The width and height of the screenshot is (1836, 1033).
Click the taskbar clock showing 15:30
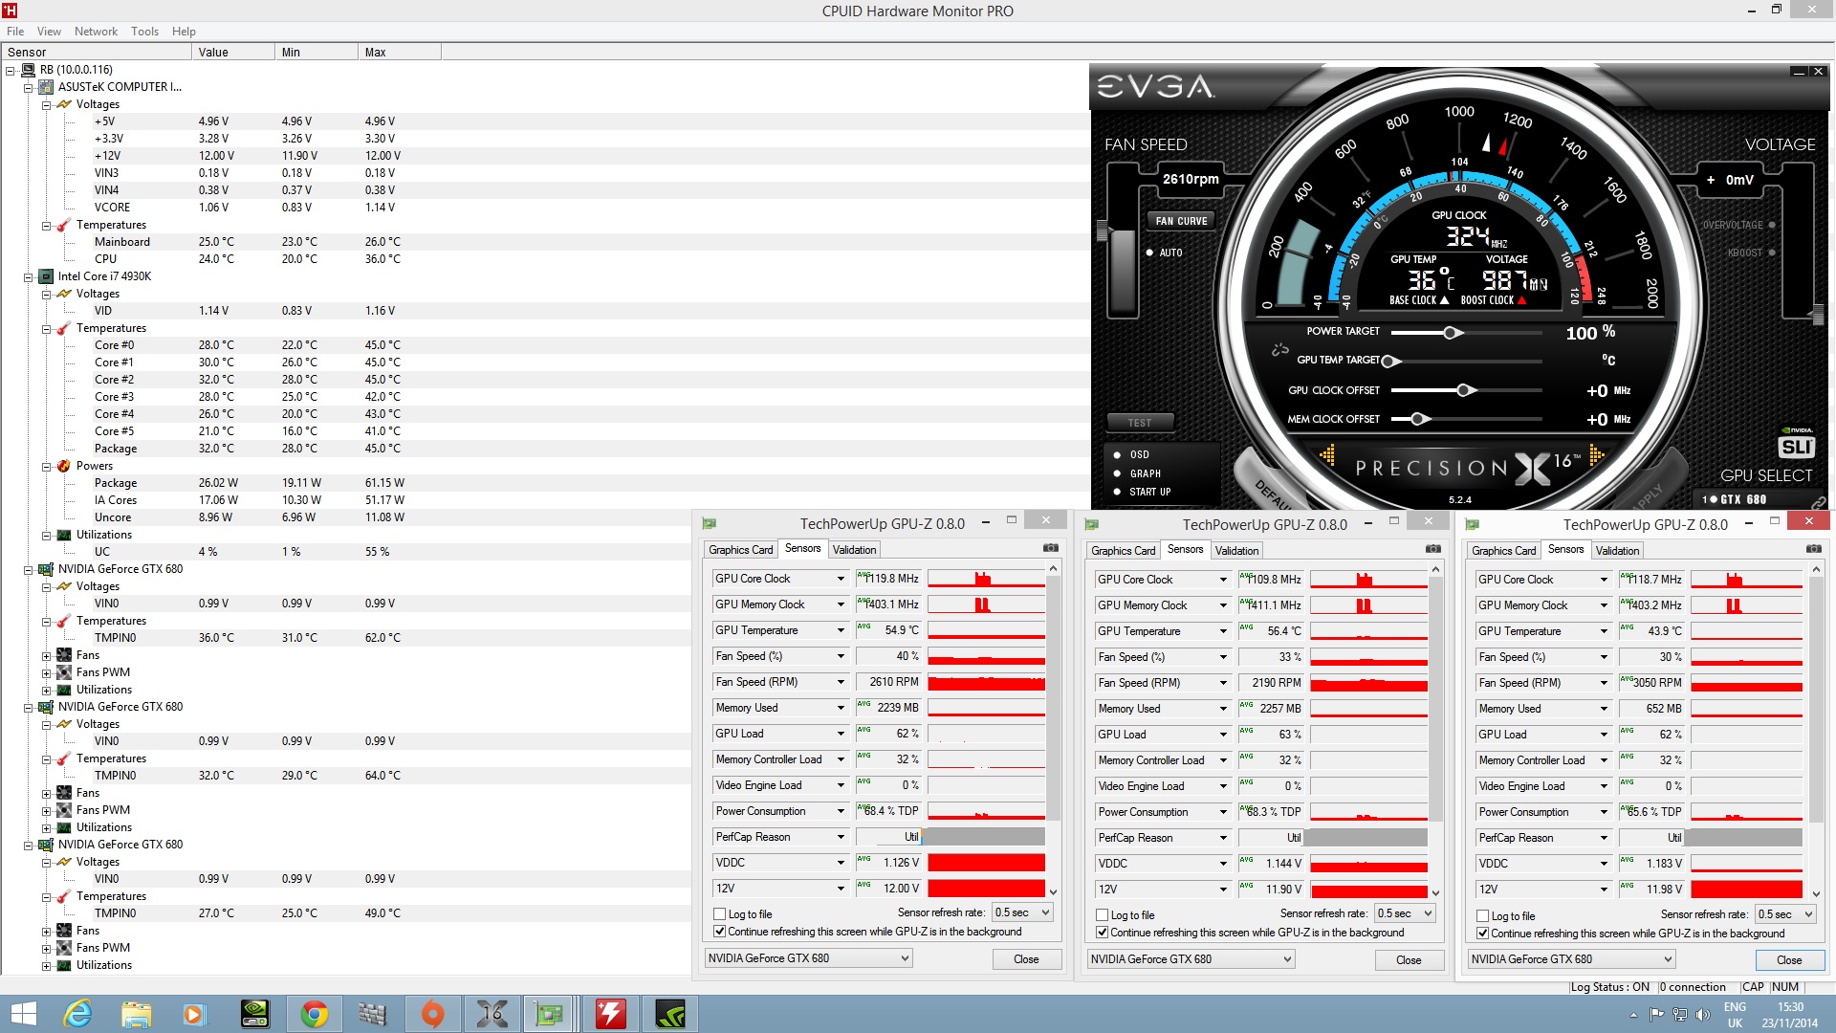tap(1790, 1007)
